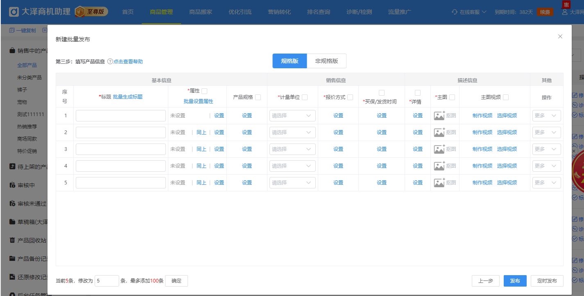This screenshot has width=584, height=296.
Task: Click 同上 link in row 2
Action: click(201, 132)
